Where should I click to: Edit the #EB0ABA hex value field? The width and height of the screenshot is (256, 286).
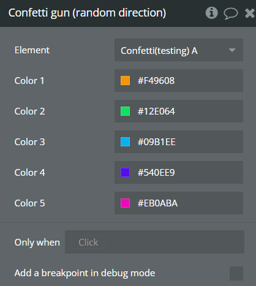click(179, 203)
